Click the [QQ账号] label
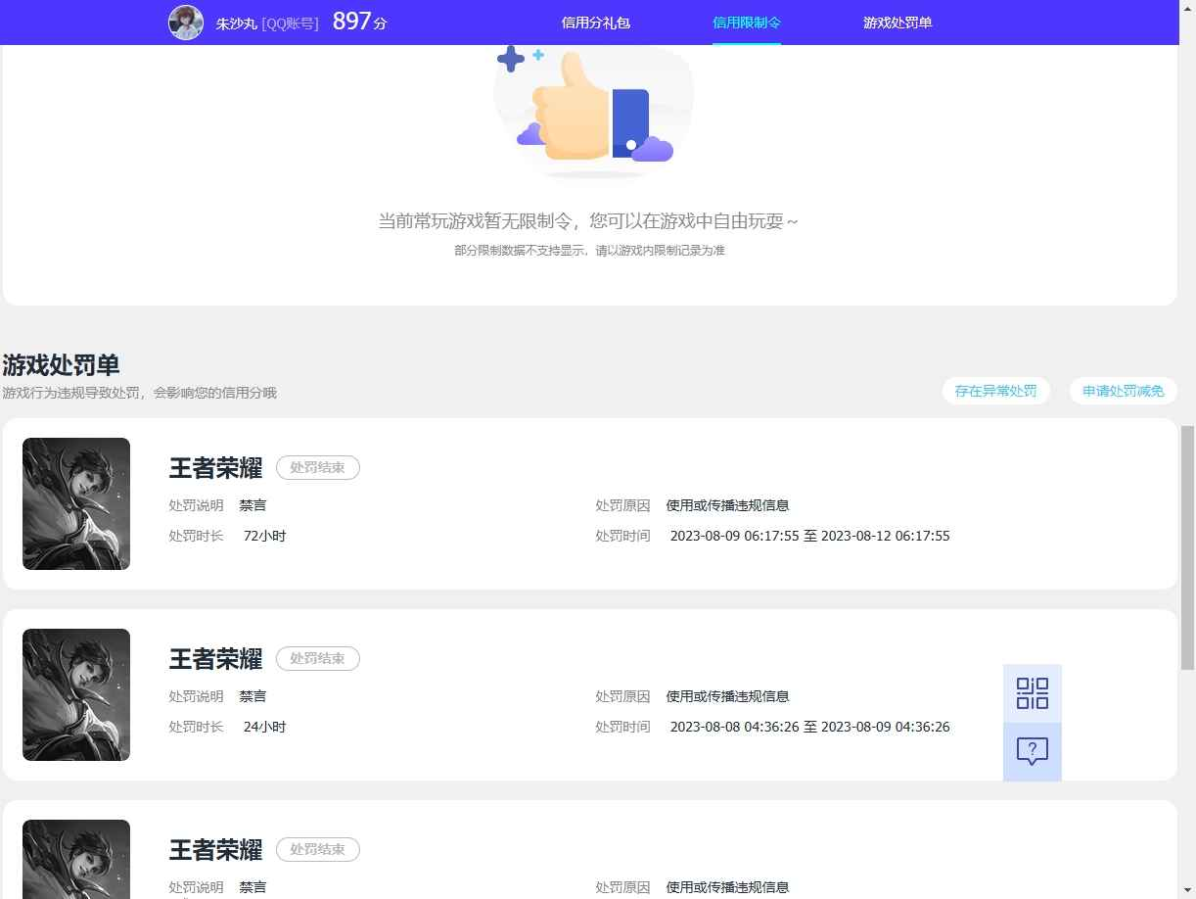 pyautogui.click(x=291, y=24)
